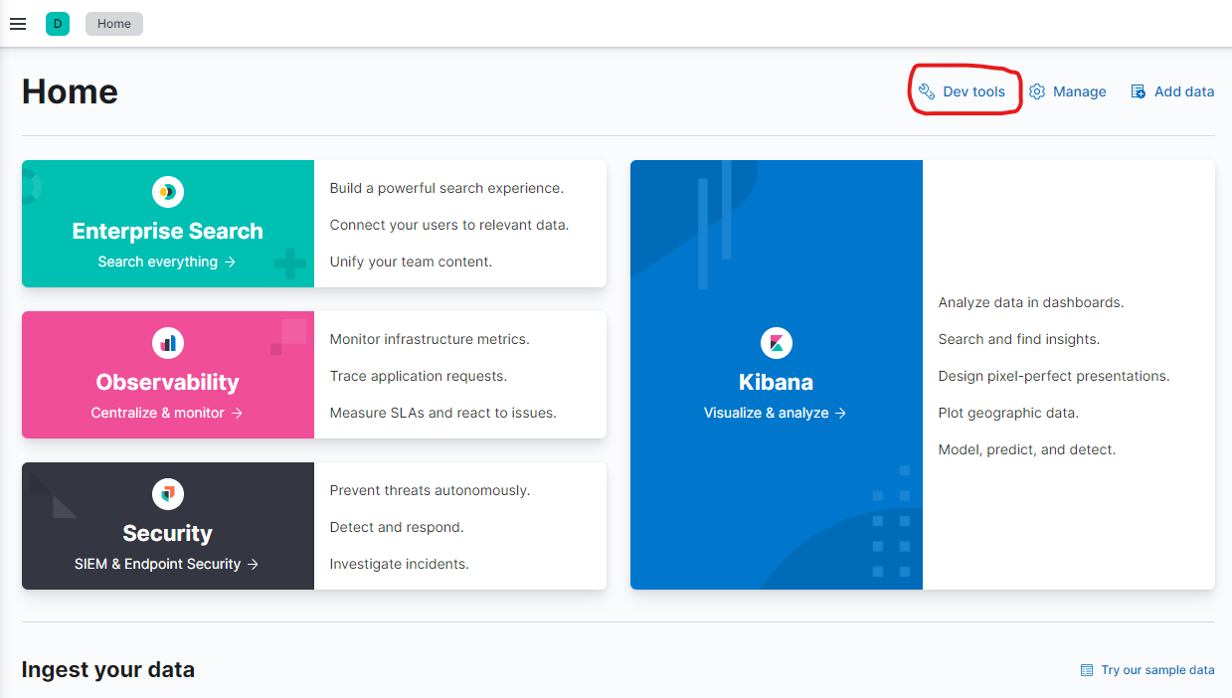Open the Kibana title

(776, 382)
